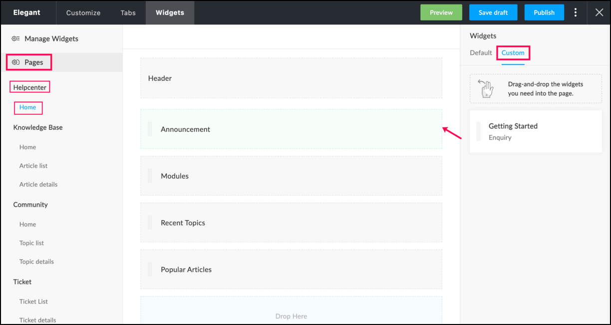611x325 pixels.
Task: Select the Announcement widget block
Action: tap(291, 129)
